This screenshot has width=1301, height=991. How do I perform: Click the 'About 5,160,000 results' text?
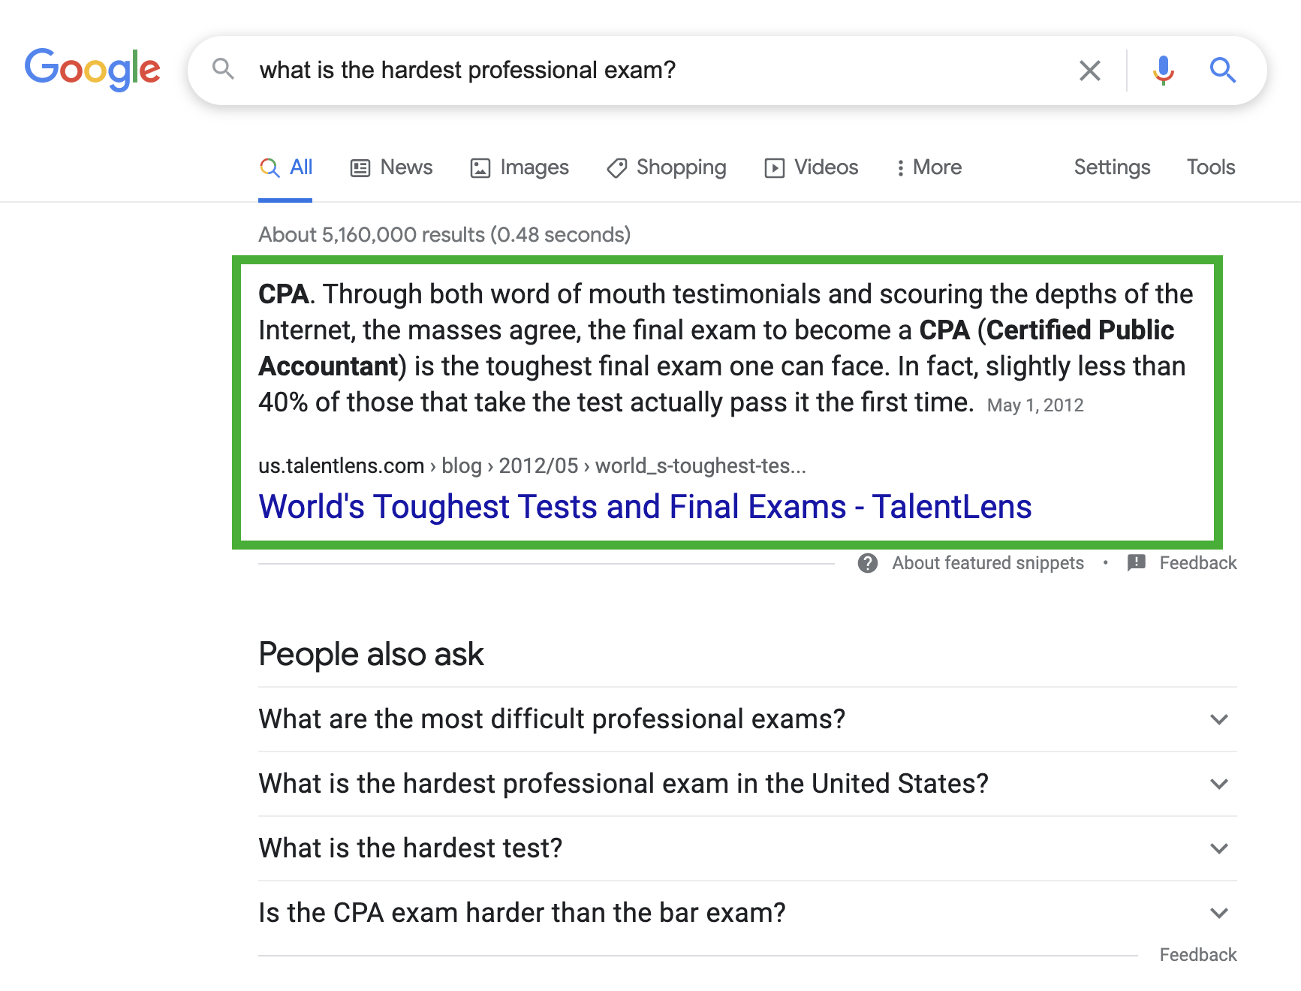tap(444, 235)
